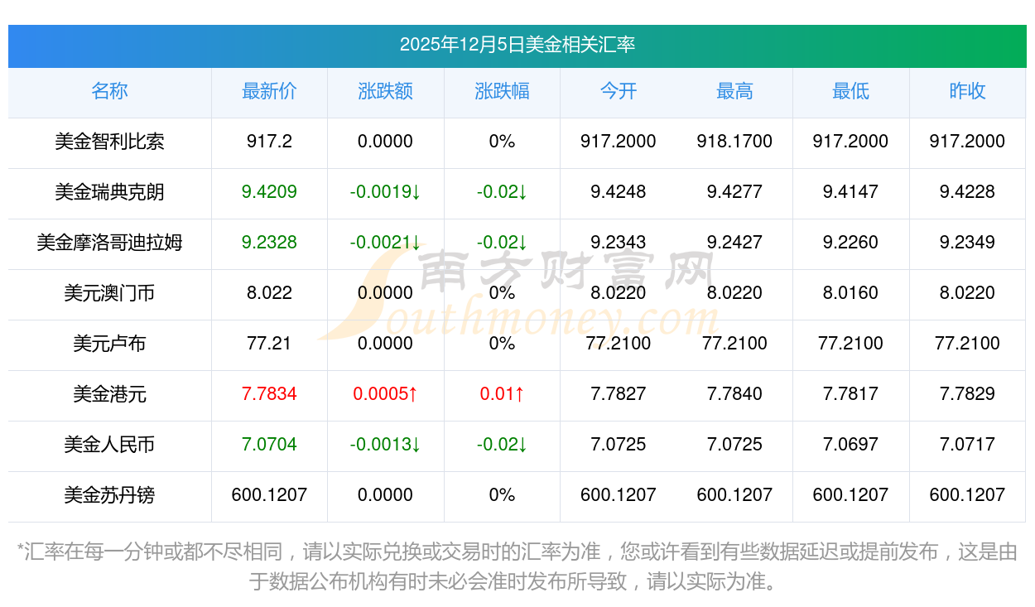Image resolution: width=1035 pixels, height=607 pixels.
Task: Click the table title 2025年12月5日美金相关汇率
Action: tap(517, 45)
